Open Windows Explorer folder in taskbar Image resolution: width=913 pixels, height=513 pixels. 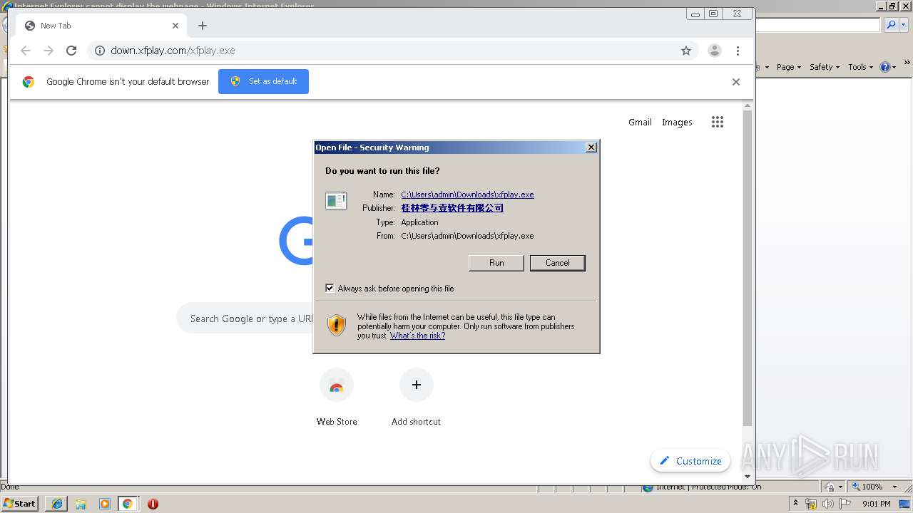pos(81,504)
